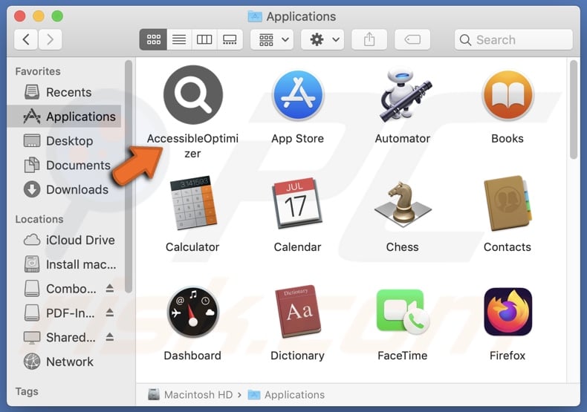Viewport: 587px width, 412px height.
Task: Eject the PDF-In... volume
Action: 110,313
